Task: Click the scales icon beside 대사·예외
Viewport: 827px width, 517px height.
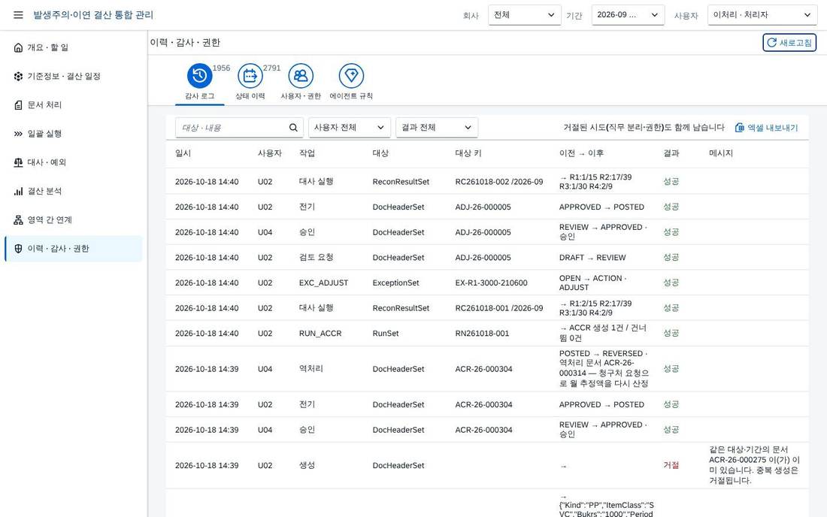Action: click(x=19, y=162)
